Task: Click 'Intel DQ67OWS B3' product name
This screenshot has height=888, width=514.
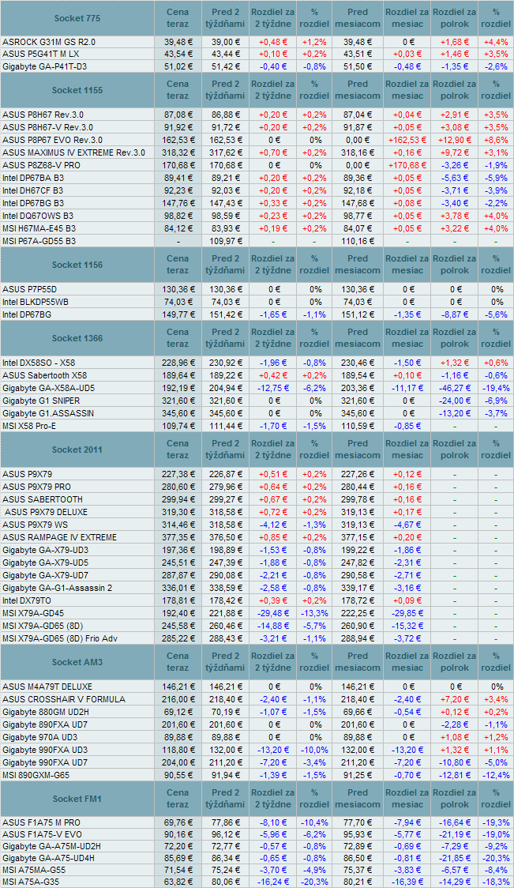Action: tap(37, 216)
